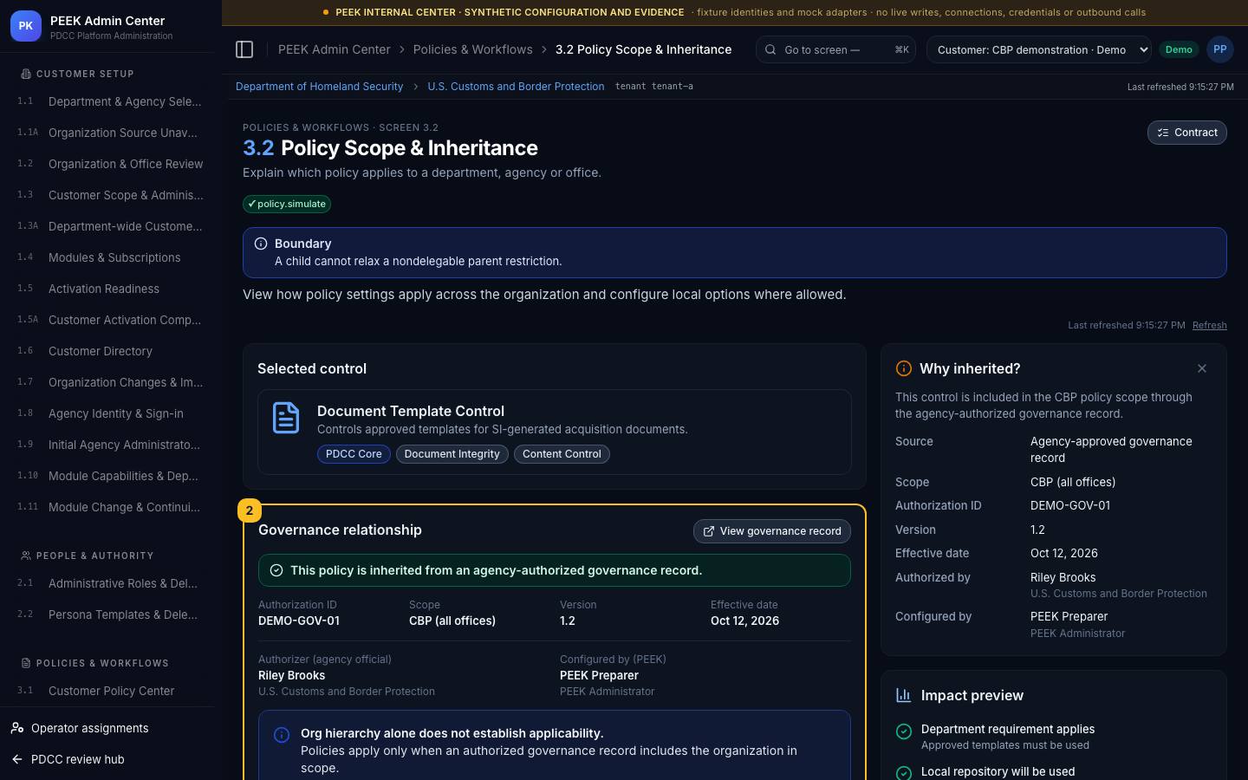Click the Department requirement applies check icon
The height and width of the screenshot is (780, 1248).
click(903, 732)
